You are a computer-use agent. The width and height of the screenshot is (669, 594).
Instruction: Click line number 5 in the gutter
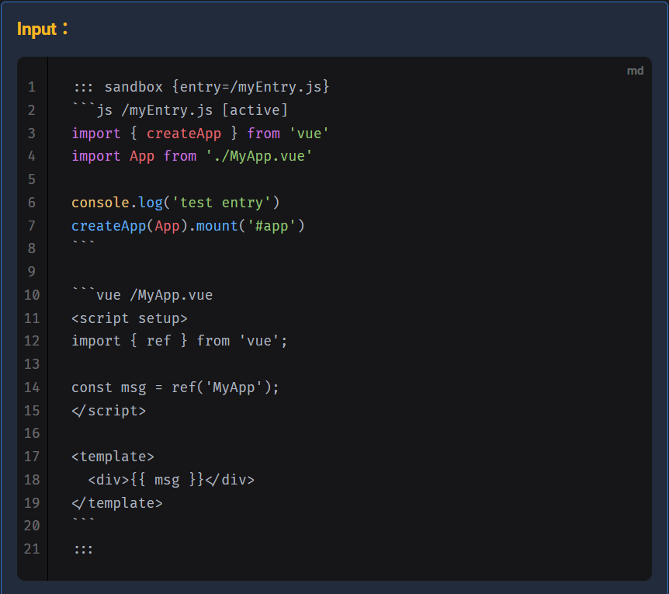[x=32, y=179]
